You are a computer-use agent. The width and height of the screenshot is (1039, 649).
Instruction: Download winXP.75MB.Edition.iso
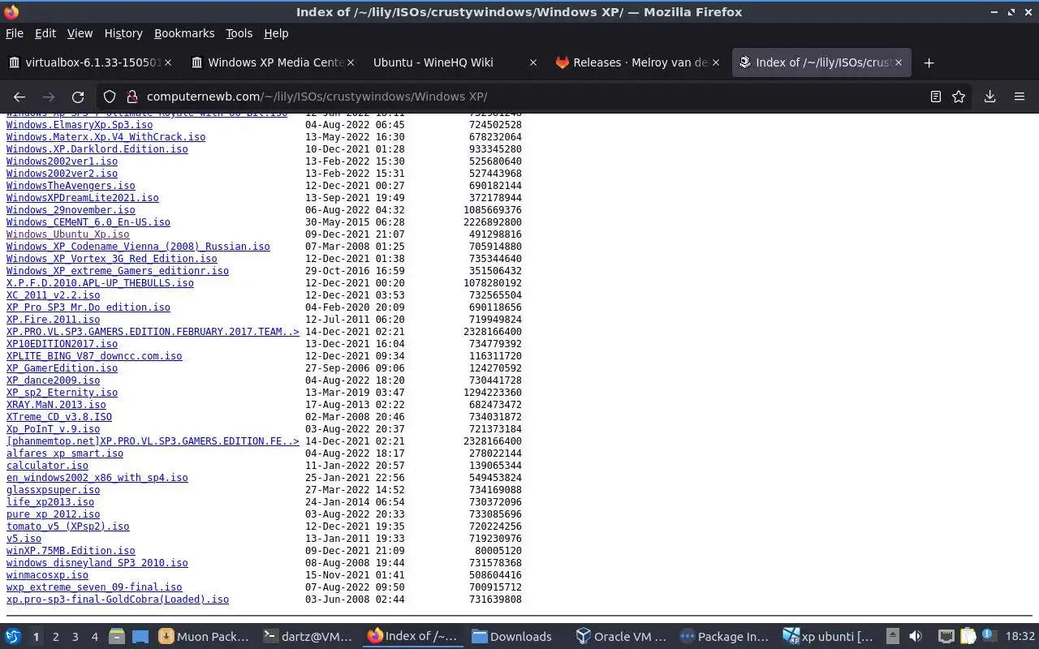tap(71, 551)
